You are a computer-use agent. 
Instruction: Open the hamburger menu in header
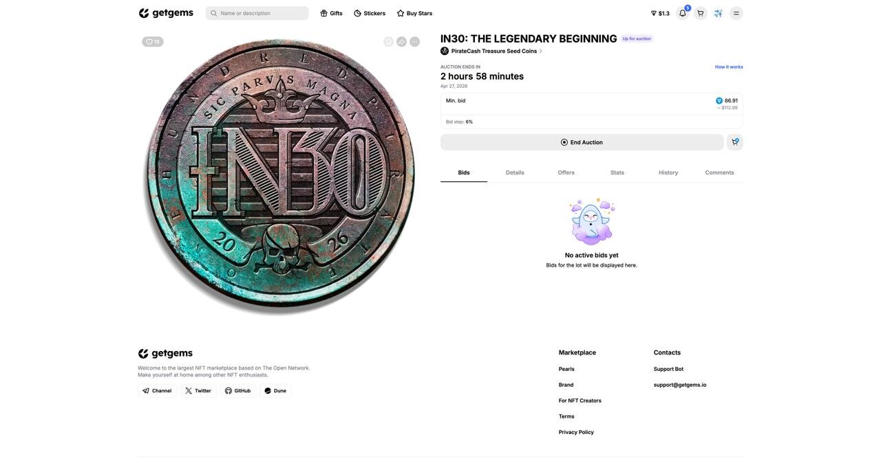tap(736, 13)
